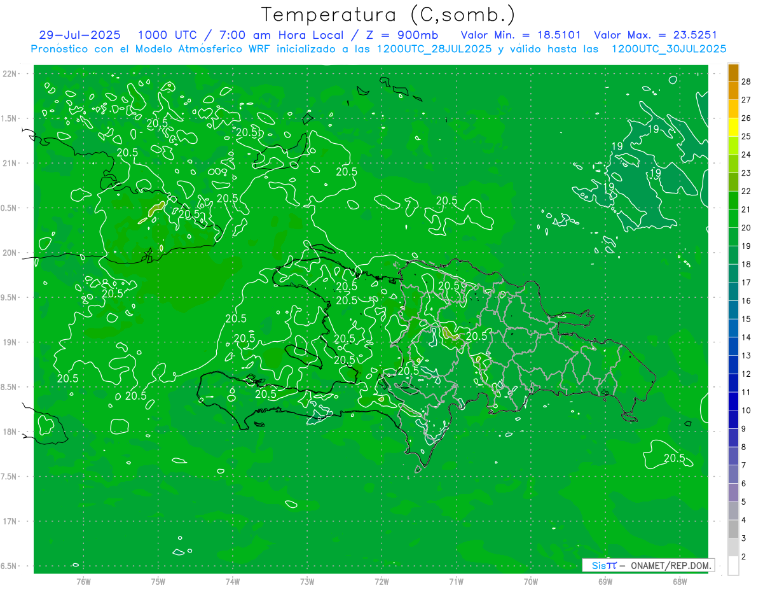Click "Valor Max. = 23.5251" in header
Screen dimensions: 763x590
point(656,35)
